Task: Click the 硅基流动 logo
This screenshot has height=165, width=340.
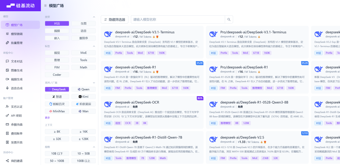Action: [20, 5]
